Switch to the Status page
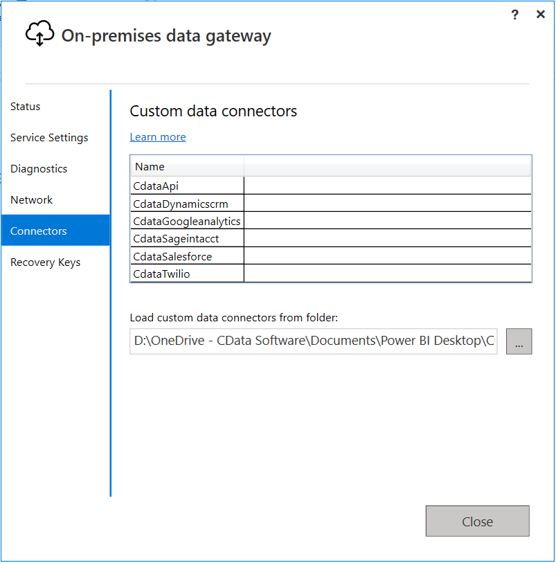This screenshot has height=563, width=556. point(25,106)
